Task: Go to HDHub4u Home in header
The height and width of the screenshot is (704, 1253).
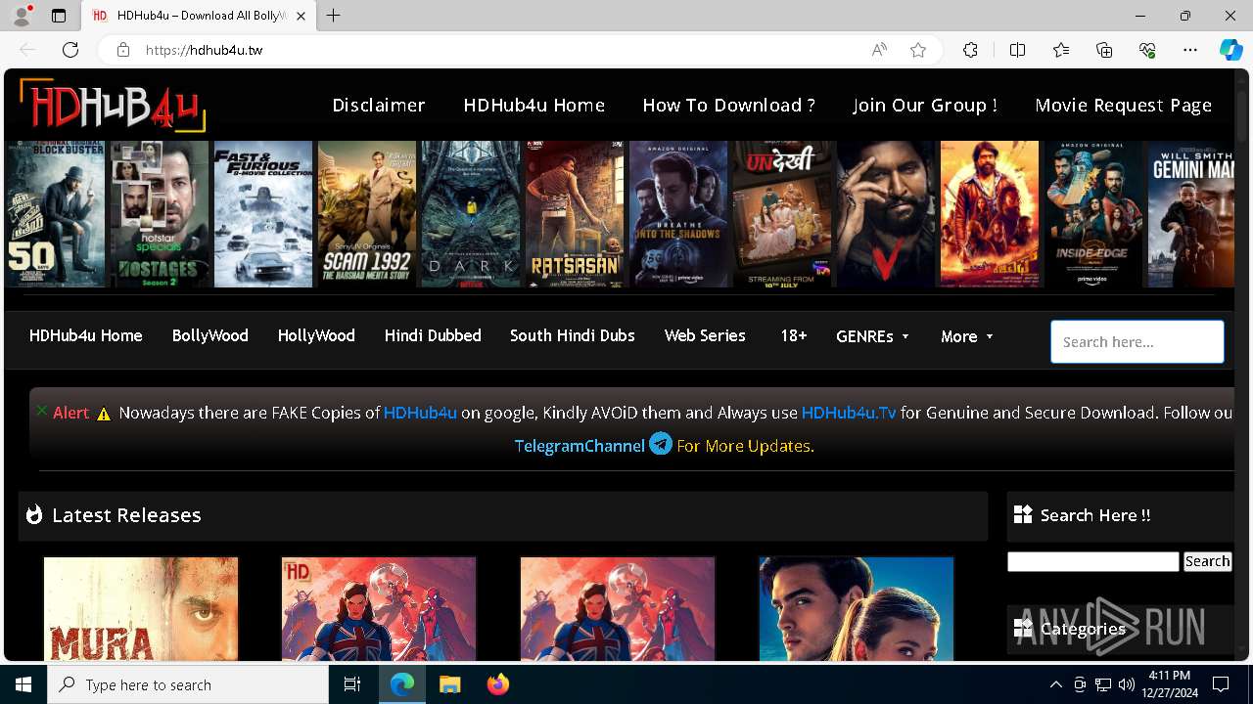Action: [534, 105]
